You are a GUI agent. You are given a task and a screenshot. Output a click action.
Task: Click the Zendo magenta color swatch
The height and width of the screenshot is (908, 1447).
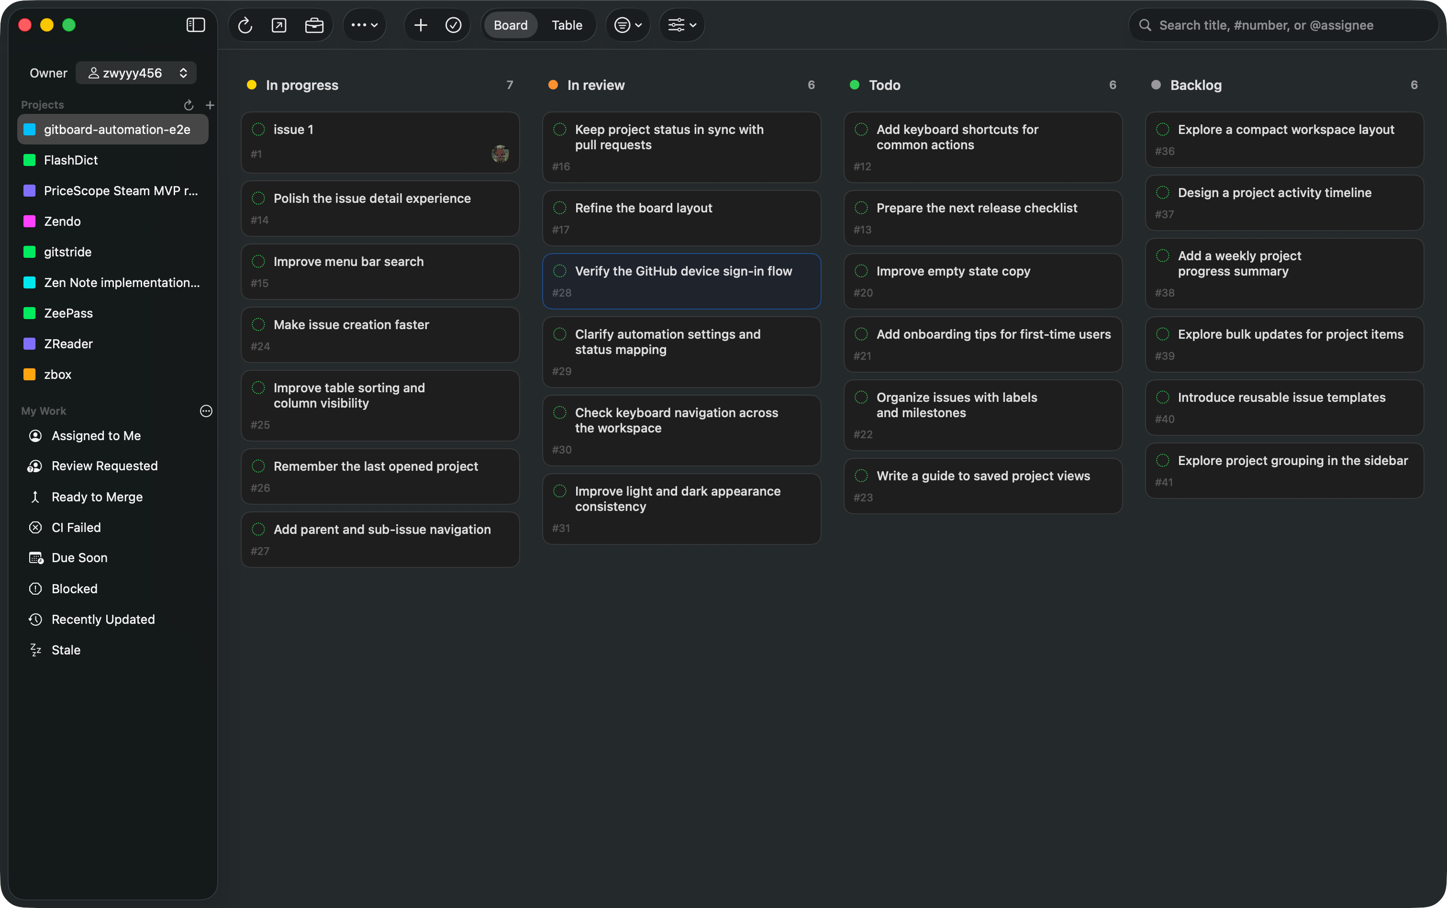(x=30, y=221)
